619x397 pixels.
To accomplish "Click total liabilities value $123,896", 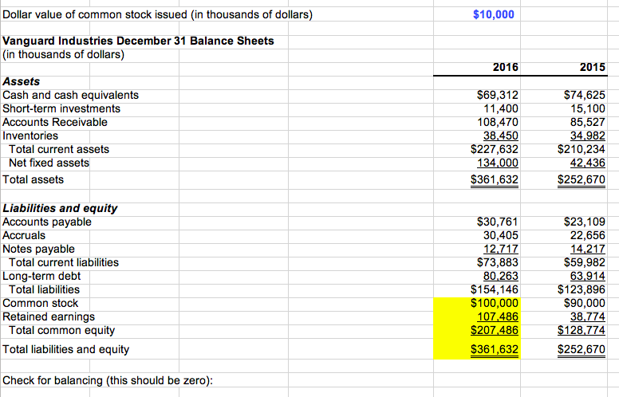I will pos(581,289).
